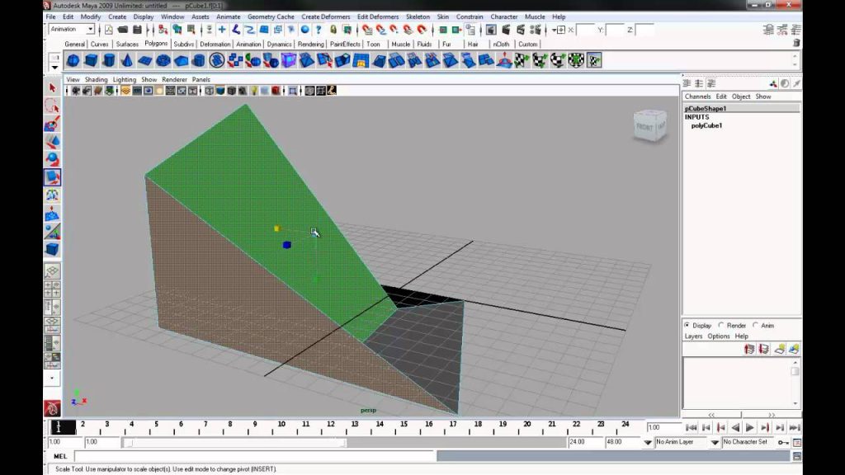Select the polygon sphere shelf icon

(x=73, y=60)
